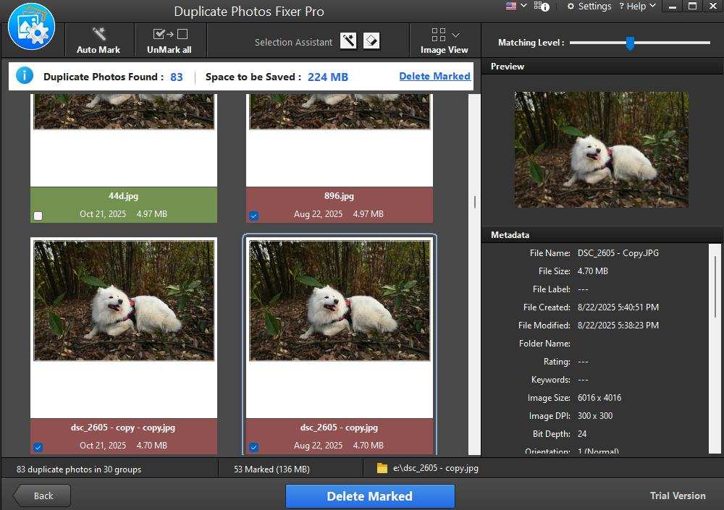This screenshot has height=510, width=724.
Task: Uncheck the 896.jpg checkbox
Action: pos(254,216)
